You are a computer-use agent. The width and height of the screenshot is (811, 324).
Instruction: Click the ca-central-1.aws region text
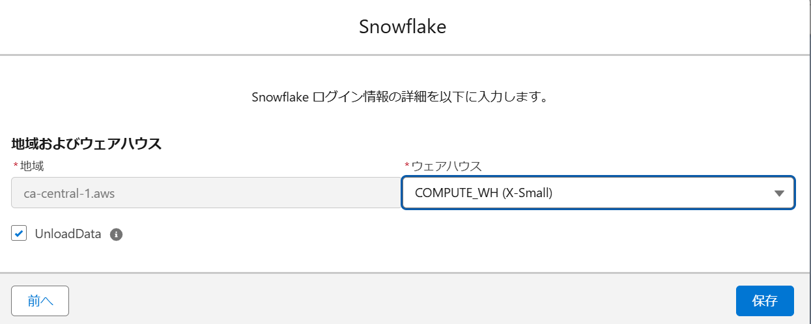(x=60, y=193)
